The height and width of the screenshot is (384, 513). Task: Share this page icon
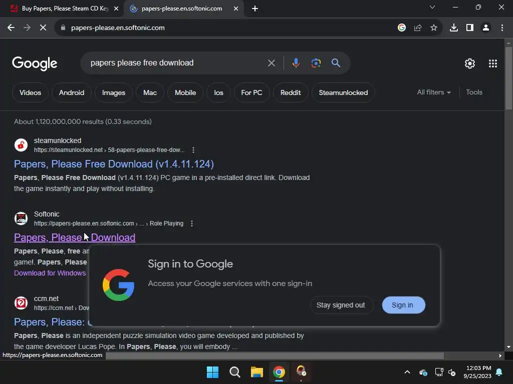click(418, 28)
